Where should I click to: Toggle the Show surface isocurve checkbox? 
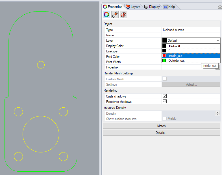165,119
